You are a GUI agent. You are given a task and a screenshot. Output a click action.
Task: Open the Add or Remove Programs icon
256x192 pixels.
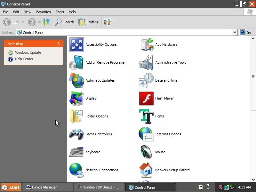76,62
